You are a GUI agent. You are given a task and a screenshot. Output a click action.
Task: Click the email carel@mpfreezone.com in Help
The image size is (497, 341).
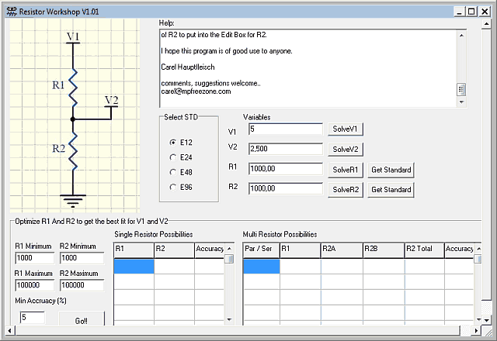196,91
